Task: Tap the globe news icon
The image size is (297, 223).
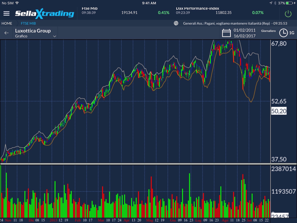Action: pos(176,23)
